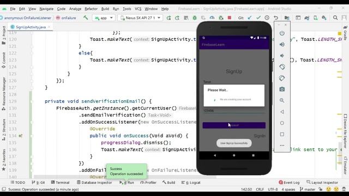Click the emulator Volume Up icon

tap(282, 45)
